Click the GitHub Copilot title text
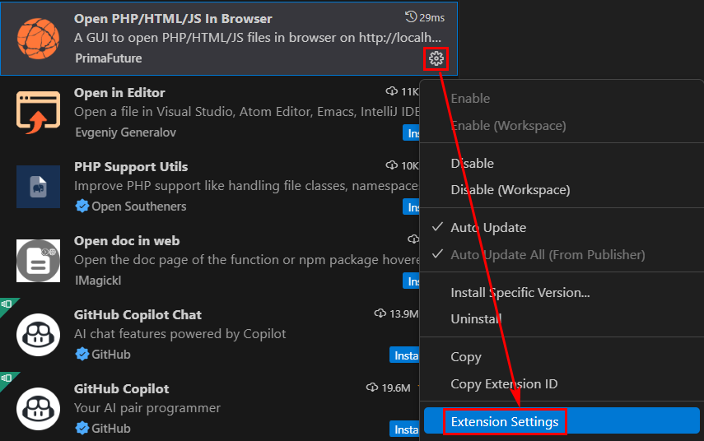The width and height of the screenshot is (704, 441). [x=121, y=388]
